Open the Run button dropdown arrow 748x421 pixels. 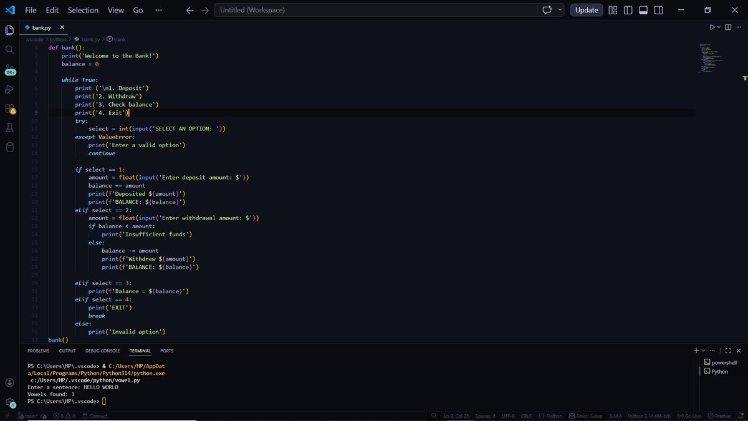719,27
